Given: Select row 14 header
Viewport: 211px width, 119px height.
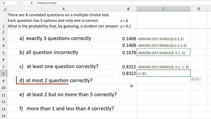Looking at the screenshot, I should pos(4,116).
